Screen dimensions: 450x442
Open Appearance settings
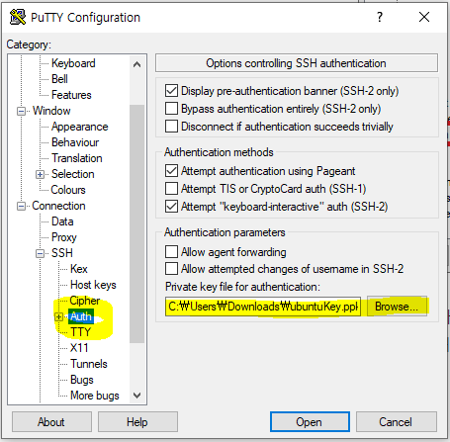click(80, 127)
